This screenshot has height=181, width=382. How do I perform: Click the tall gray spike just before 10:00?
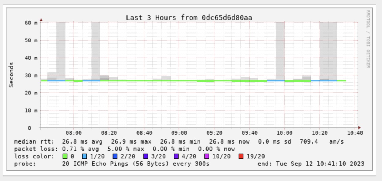(x=280, y=50)
